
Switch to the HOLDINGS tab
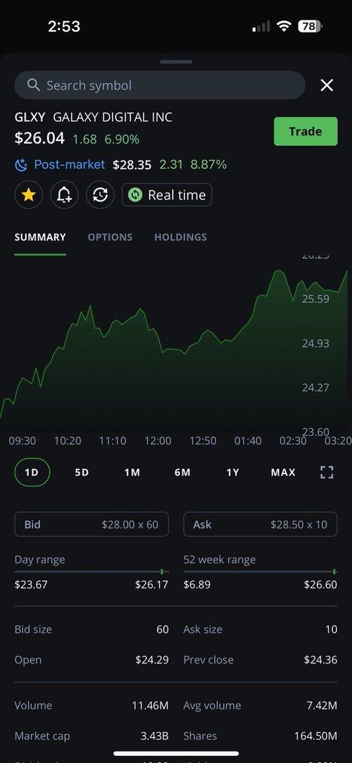pos(180,237)
